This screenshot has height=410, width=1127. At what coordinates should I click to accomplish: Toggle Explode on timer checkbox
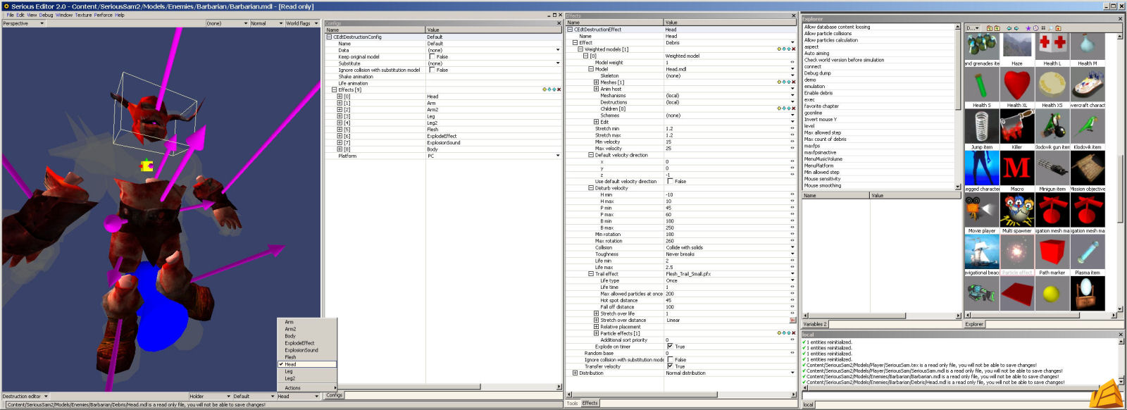pyautogui.click(x=670, y=347)
